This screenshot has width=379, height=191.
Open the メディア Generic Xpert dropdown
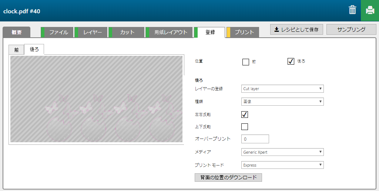[x=282, y=152]
